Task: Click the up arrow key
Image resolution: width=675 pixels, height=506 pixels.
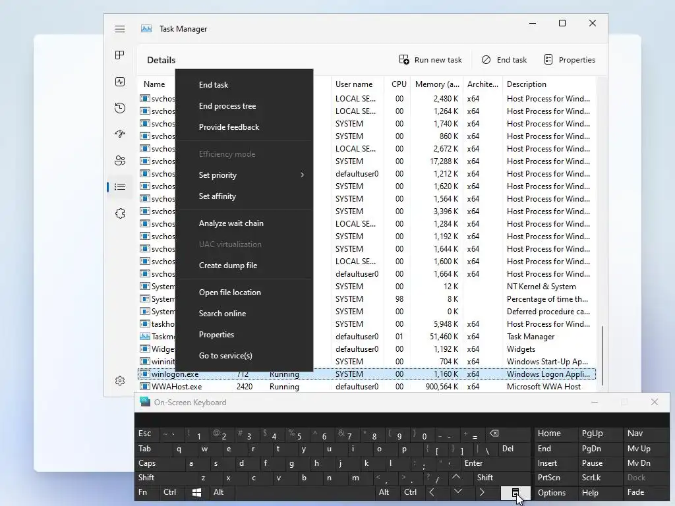Action: 456,477
